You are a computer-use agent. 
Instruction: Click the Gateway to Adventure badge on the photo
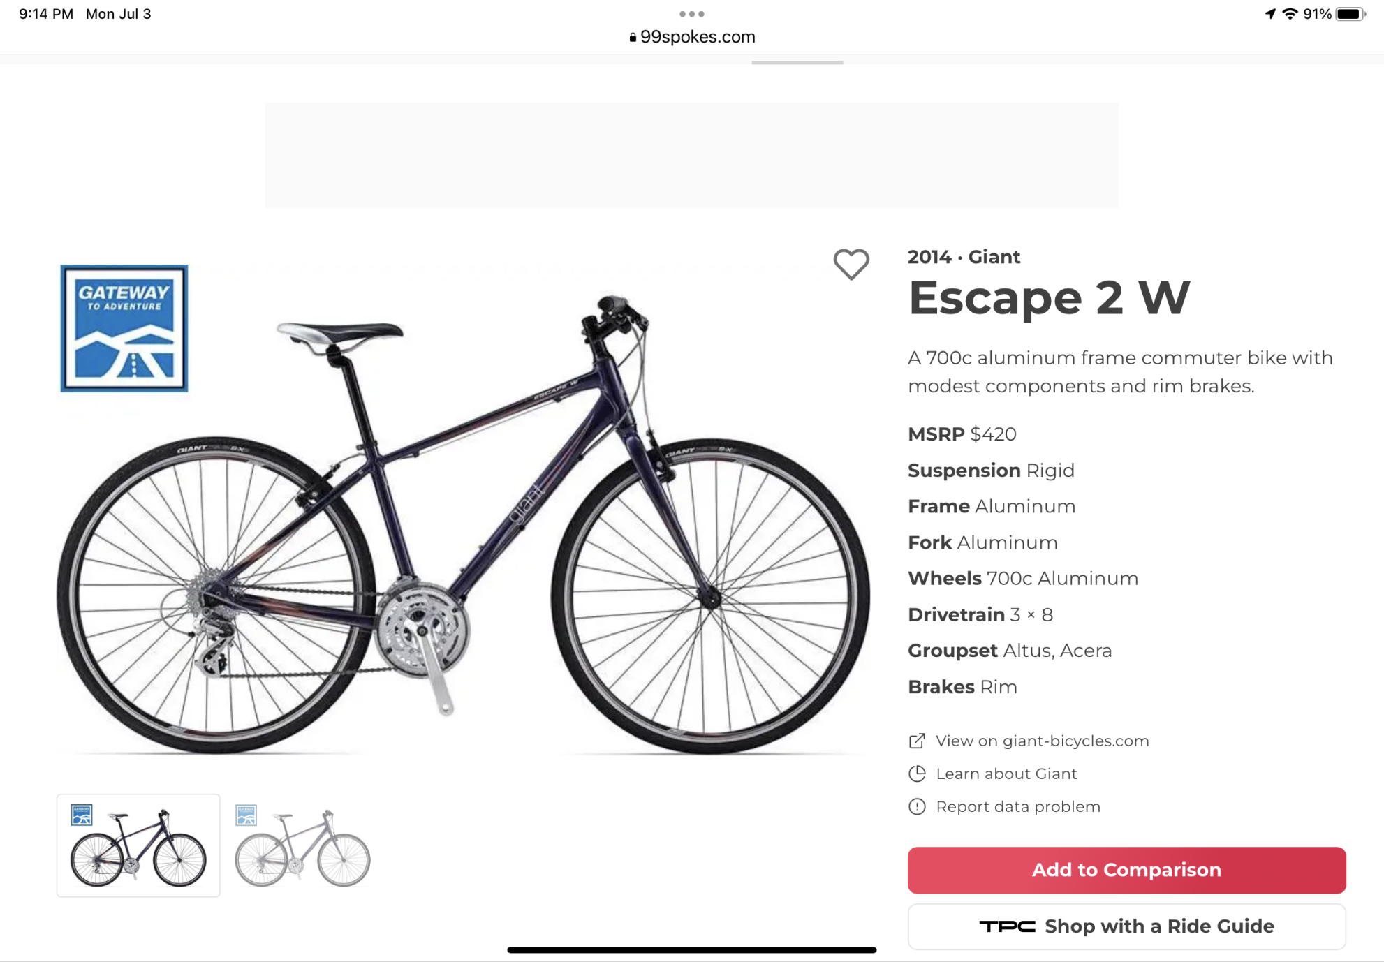tap(124, 328)
